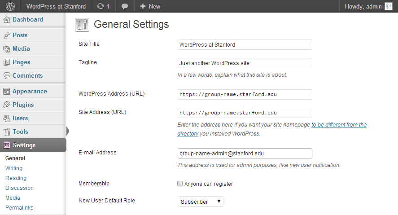
Task: Click the Appearance sidebar icon
Action: pyautogui.click(x=7, y=92)
